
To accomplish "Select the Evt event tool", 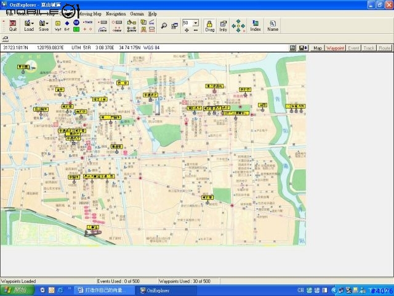I will coord(67,26).
